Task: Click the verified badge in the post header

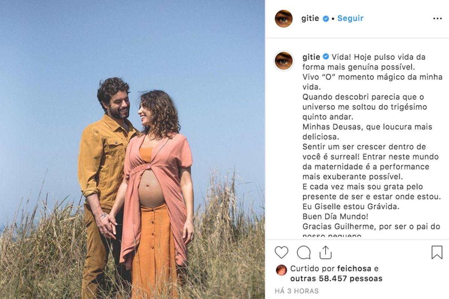Action: pos(326,19)
